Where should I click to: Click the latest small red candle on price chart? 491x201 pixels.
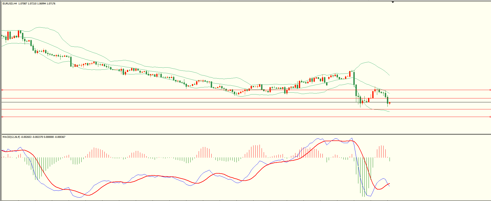point(390,103)
